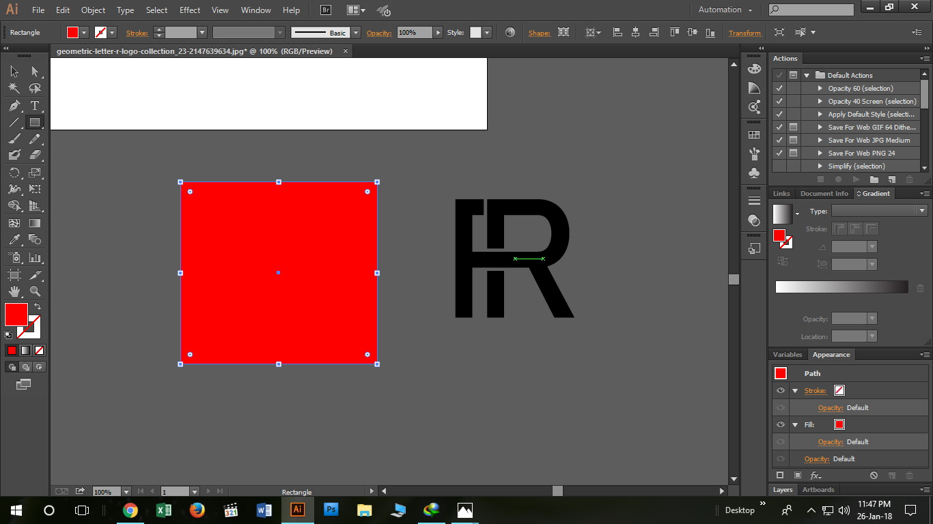Activate the Type tool
Viewport: 933px width, 524px height.
35,106
